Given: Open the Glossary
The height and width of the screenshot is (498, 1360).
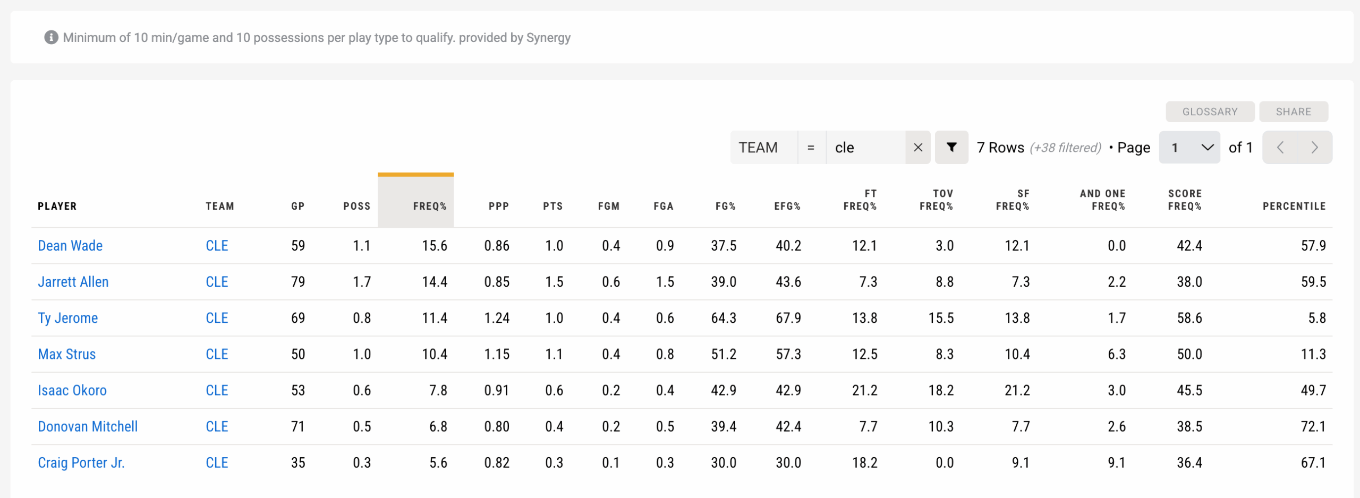Looking at the screenshot, I should coord(1210,111).
